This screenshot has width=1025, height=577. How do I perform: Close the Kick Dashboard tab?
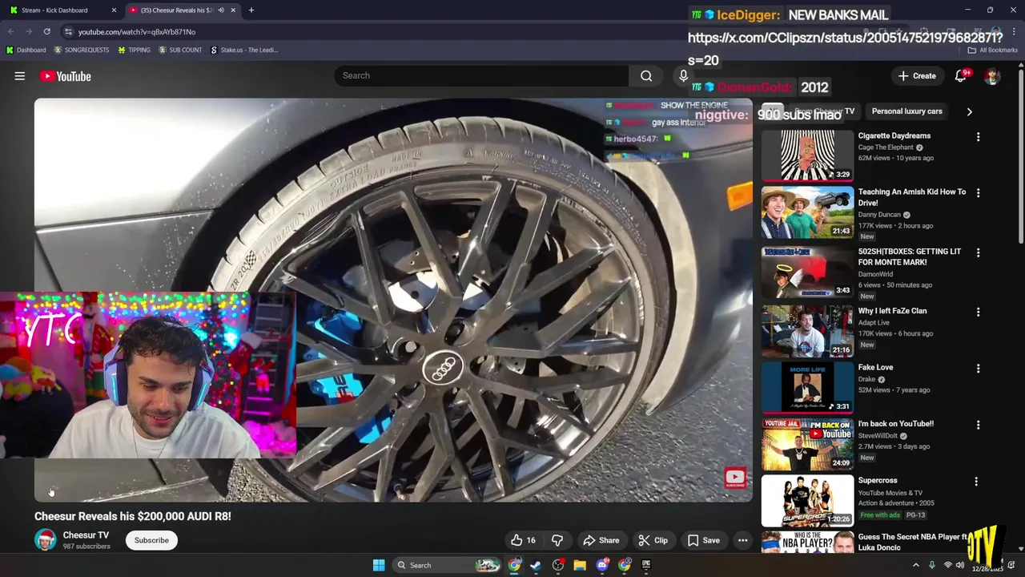pyautogui.click(x=114, y=10)
